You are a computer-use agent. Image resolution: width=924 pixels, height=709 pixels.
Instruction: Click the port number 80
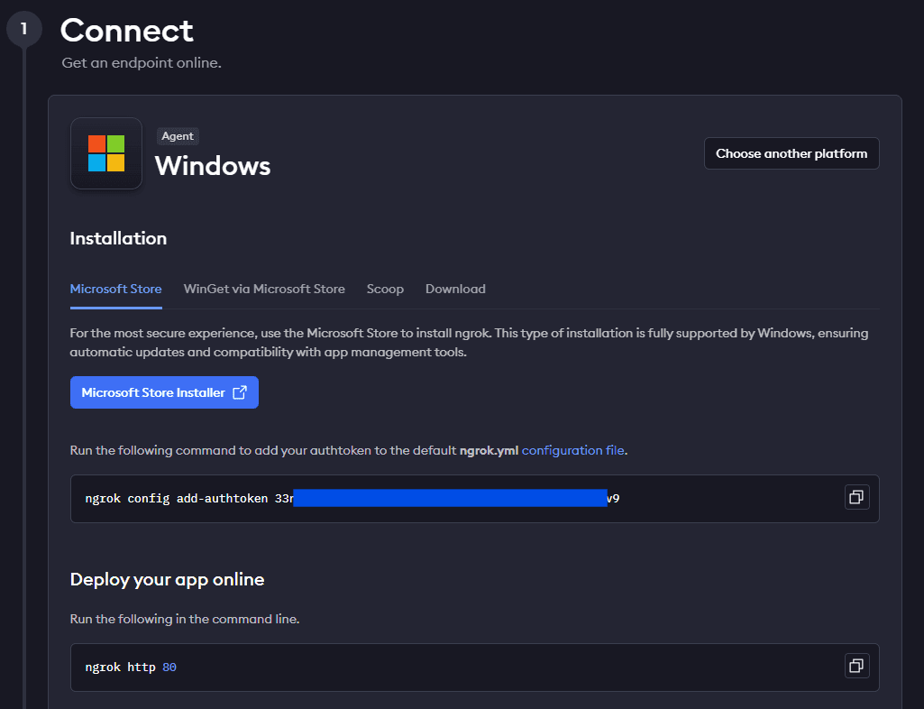pyautogui.click(x=169, y=668)
